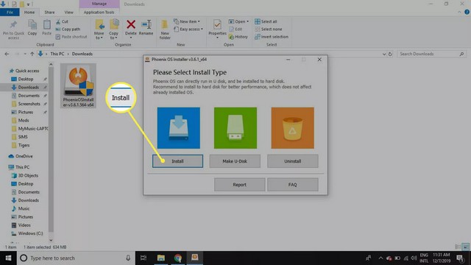Show hidden system tray icons chevron
Screen dimensions: 471x265
[x=380, y=258]
